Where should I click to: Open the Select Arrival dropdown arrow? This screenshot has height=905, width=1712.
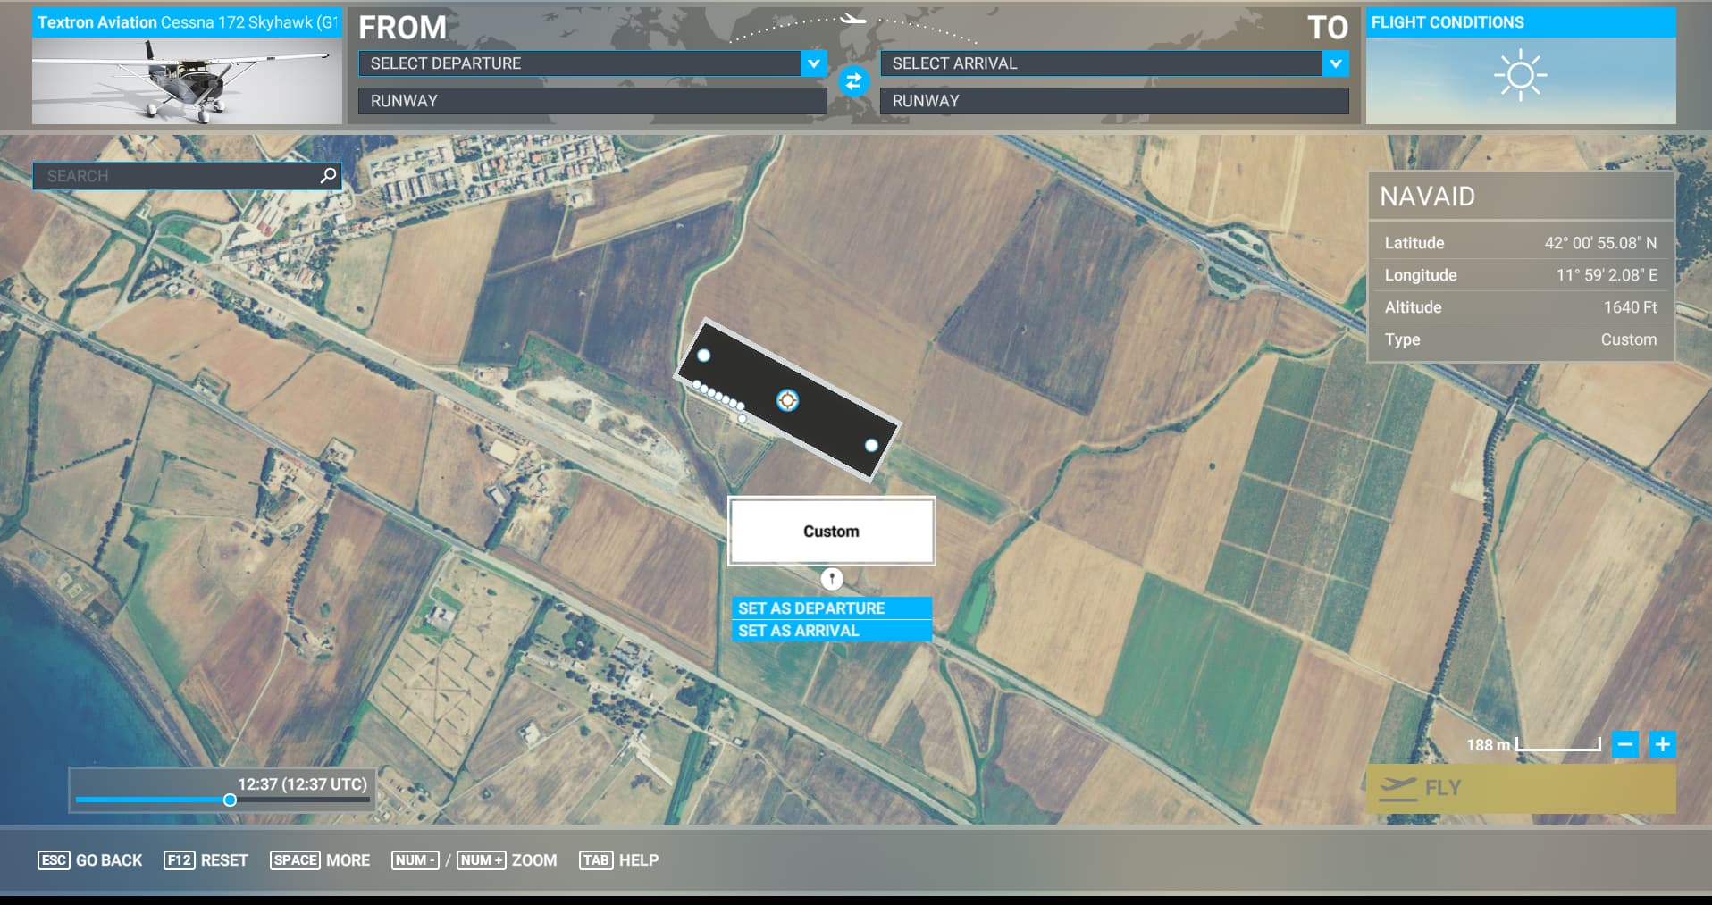(x=1335, y=63)
